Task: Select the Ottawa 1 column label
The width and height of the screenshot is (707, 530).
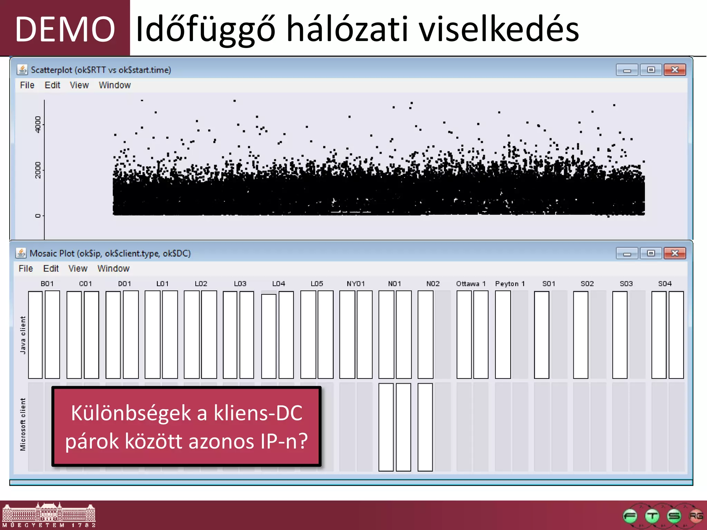Action: tap(471, 284)
